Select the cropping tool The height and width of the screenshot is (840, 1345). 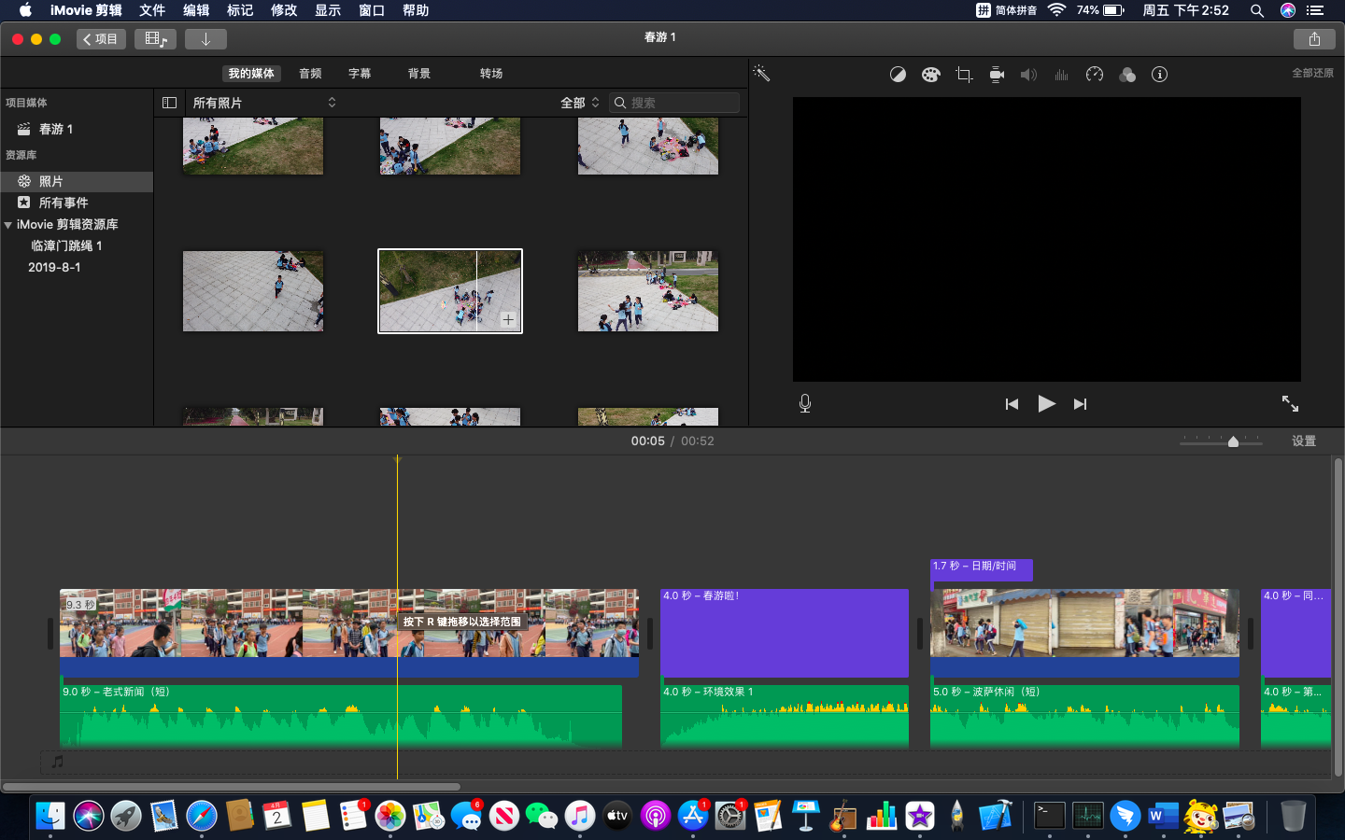(x=964, y=75)
